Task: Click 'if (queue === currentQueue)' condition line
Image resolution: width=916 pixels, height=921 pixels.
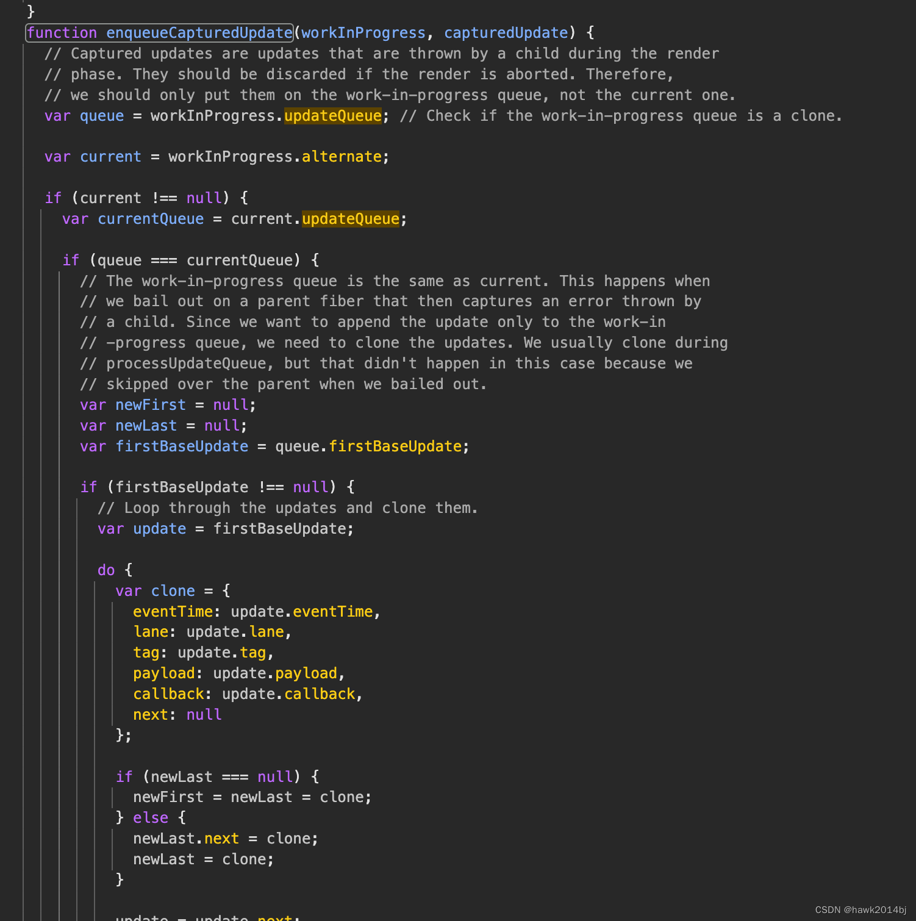Action: [191, 260]
